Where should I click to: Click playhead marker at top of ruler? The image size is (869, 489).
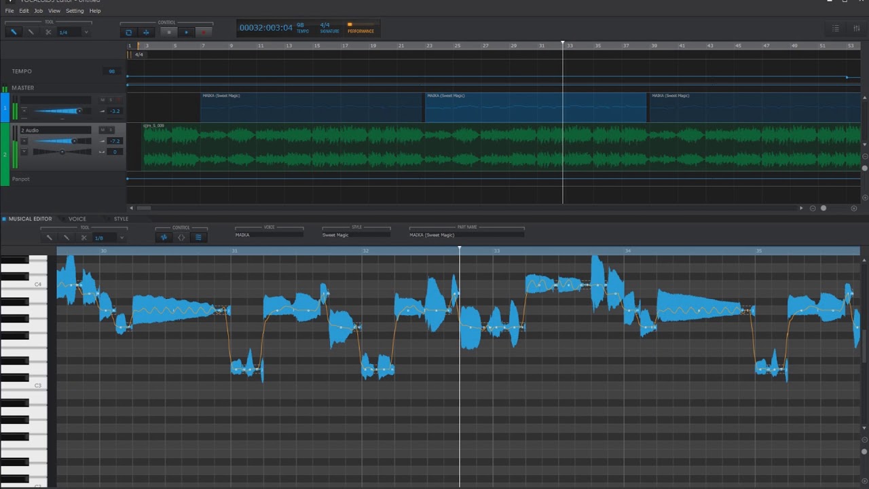pyautogui.click(x=562, y=43)
